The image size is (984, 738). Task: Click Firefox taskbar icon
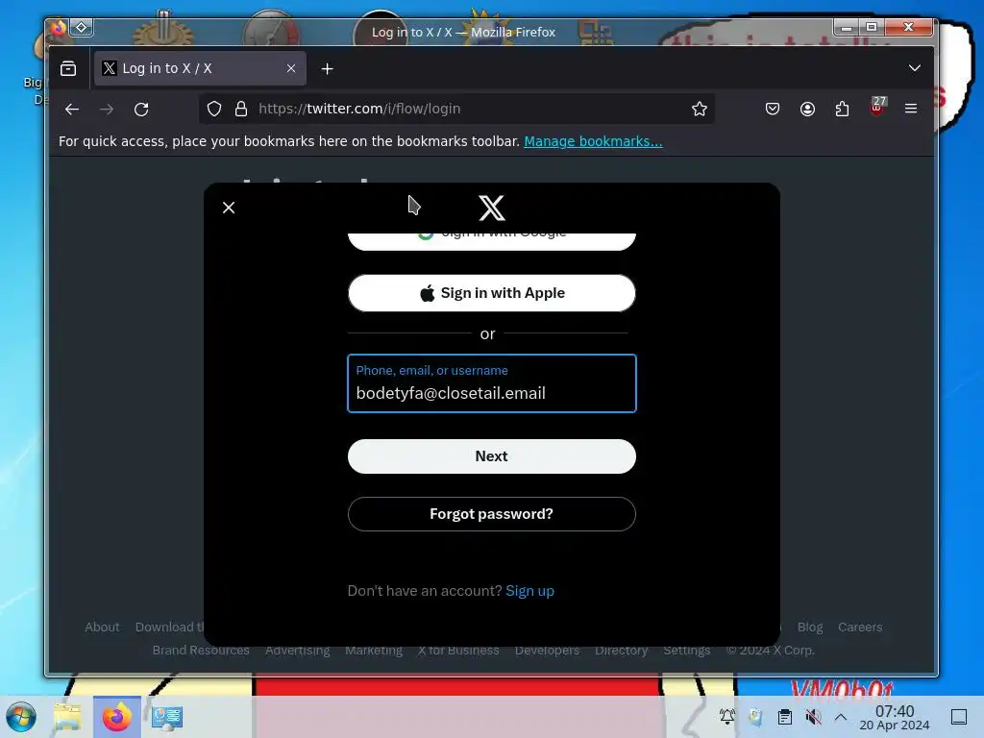point(117,717)
